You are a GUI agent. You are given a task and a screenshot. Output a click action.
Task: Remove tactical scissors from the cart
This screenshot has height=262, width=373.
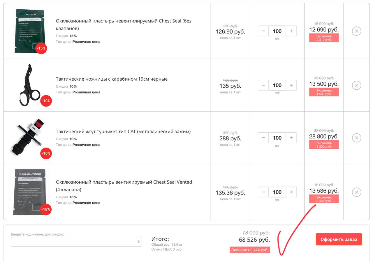pos(356,85)
